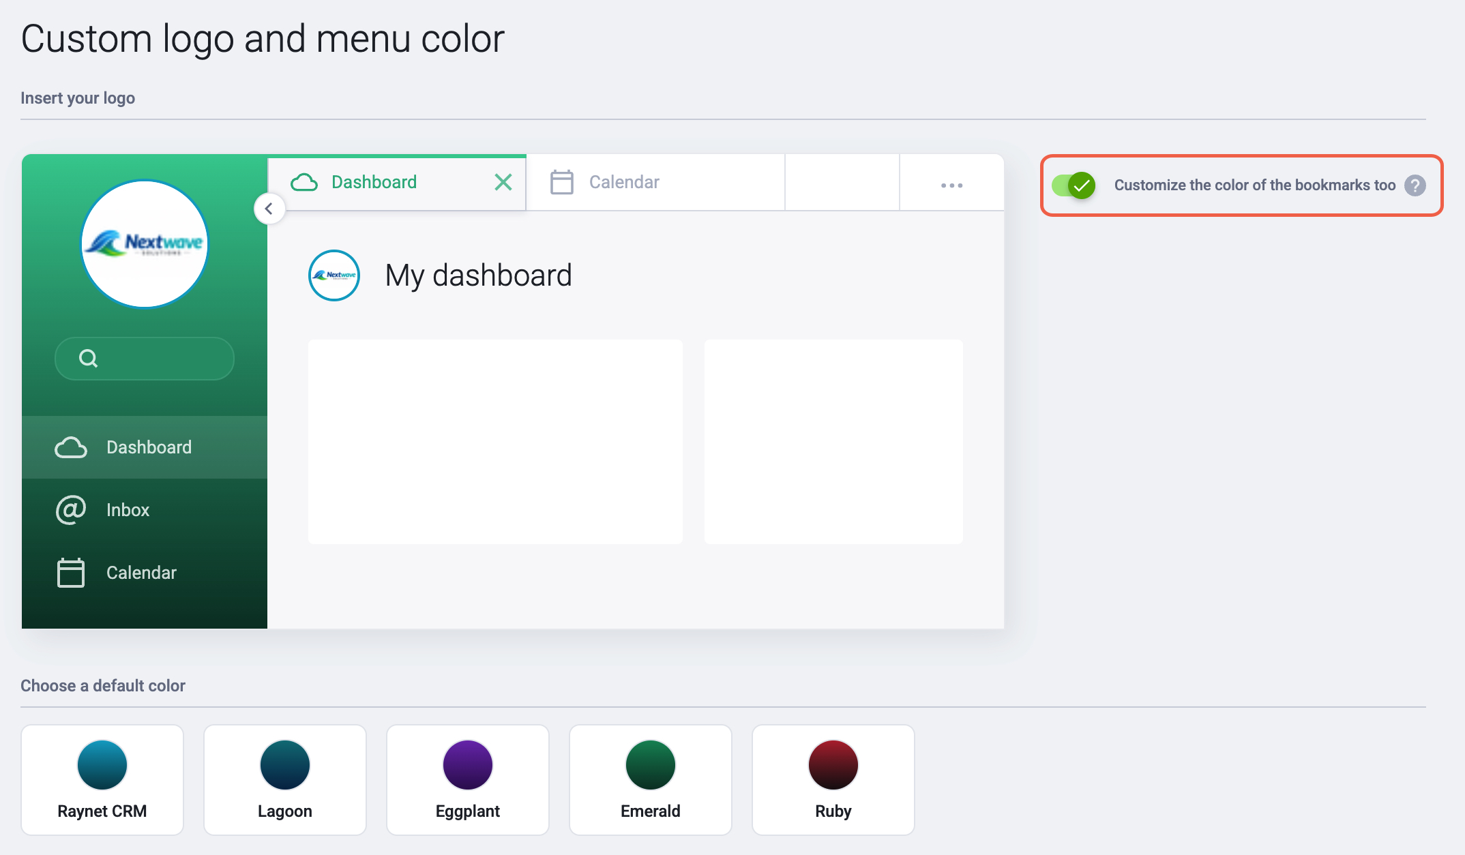Open the three-dots more tabs menu
1465x855 pixels.
(x=951, y=185)
